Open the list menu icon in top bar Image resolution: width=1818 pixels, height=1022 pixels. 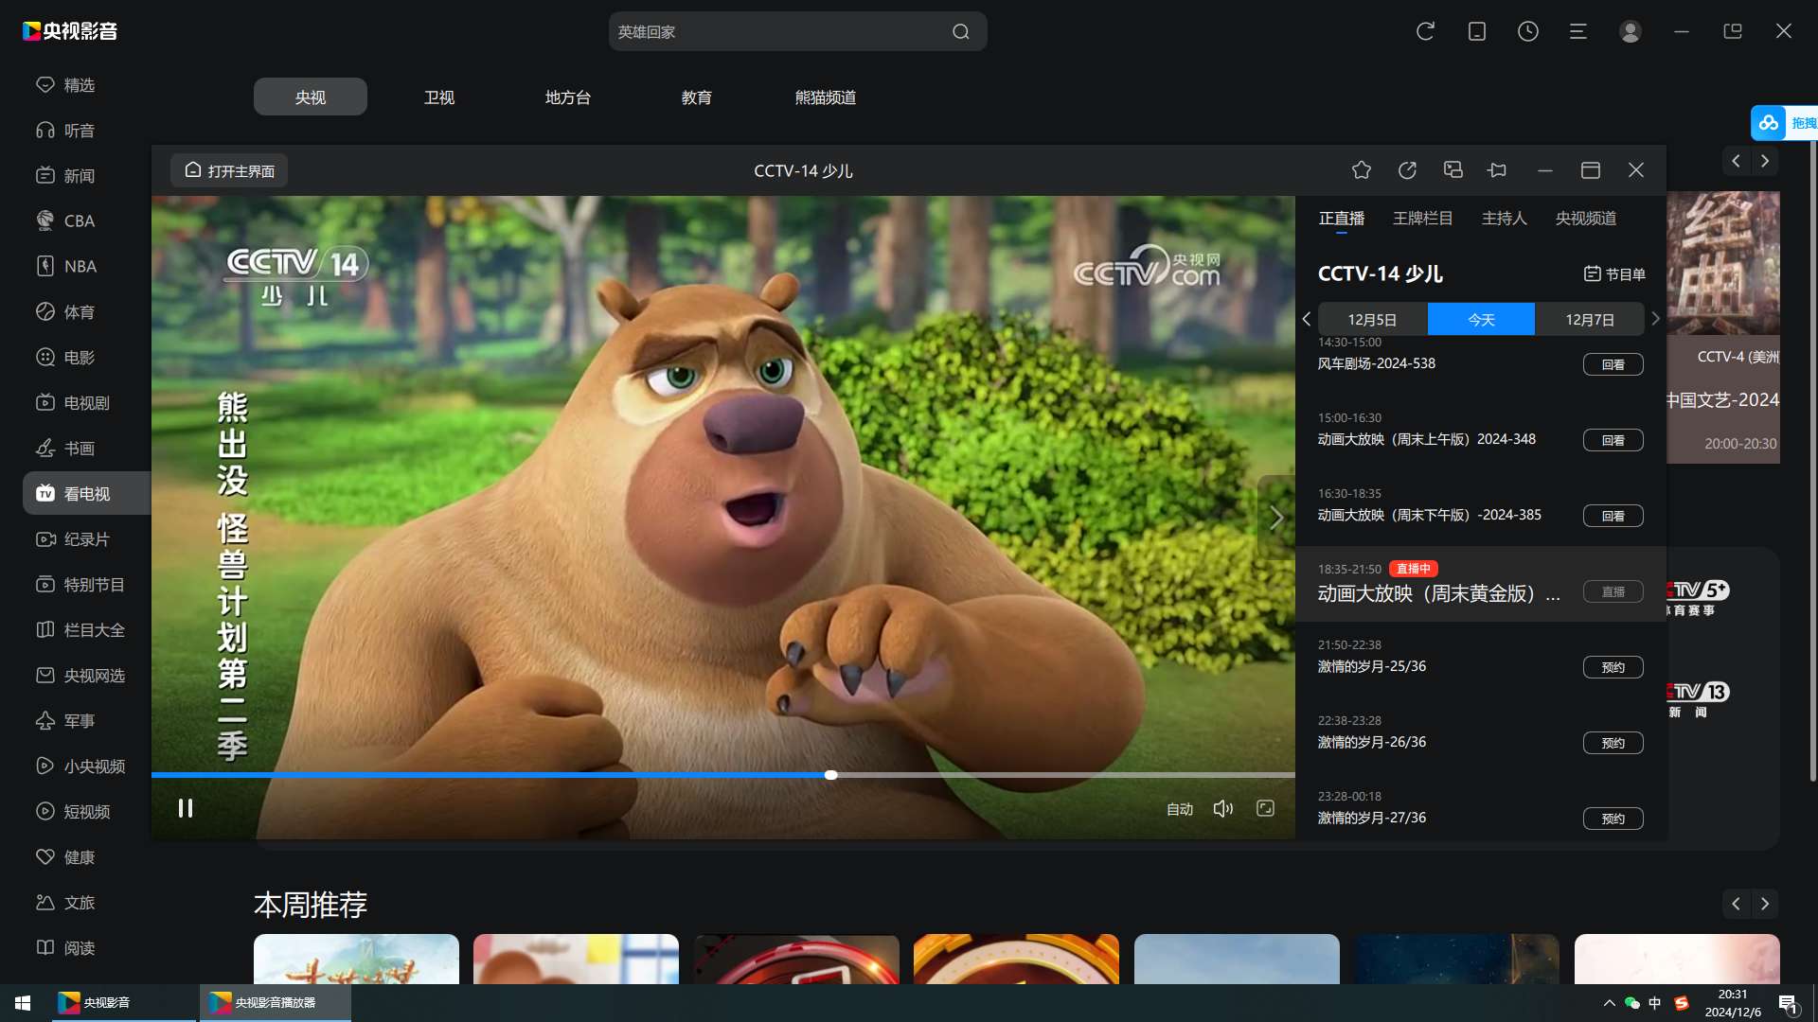pos(1578,31)
